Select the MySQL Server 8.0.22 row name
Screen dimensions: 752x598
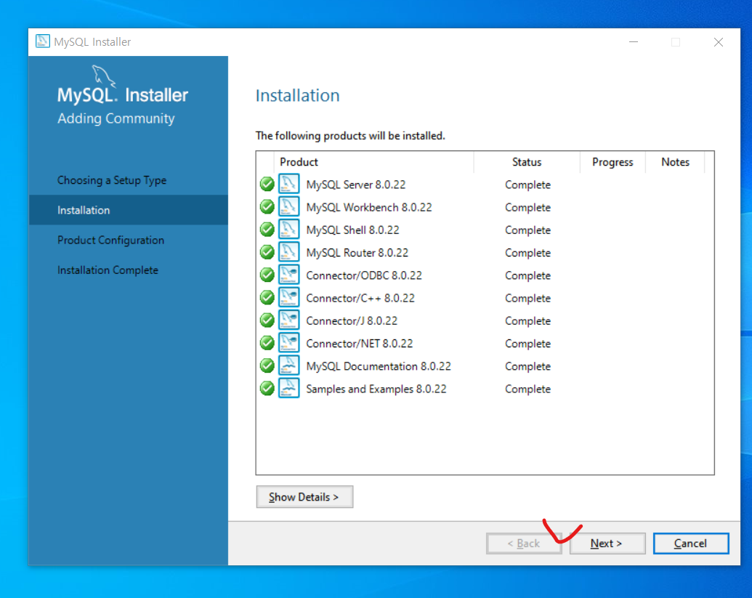pyautogui.click(x=356, y=185)
